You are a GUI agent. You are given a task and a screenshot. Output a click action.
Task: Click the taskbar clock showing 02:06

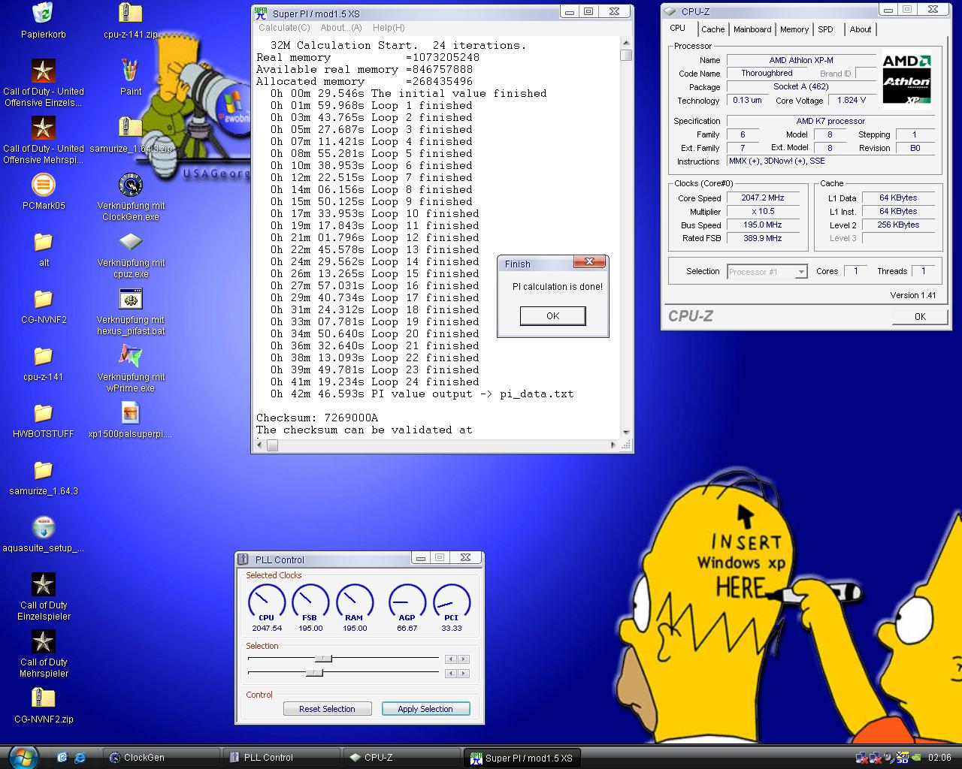pyautogui.click(x=939, y=758)
